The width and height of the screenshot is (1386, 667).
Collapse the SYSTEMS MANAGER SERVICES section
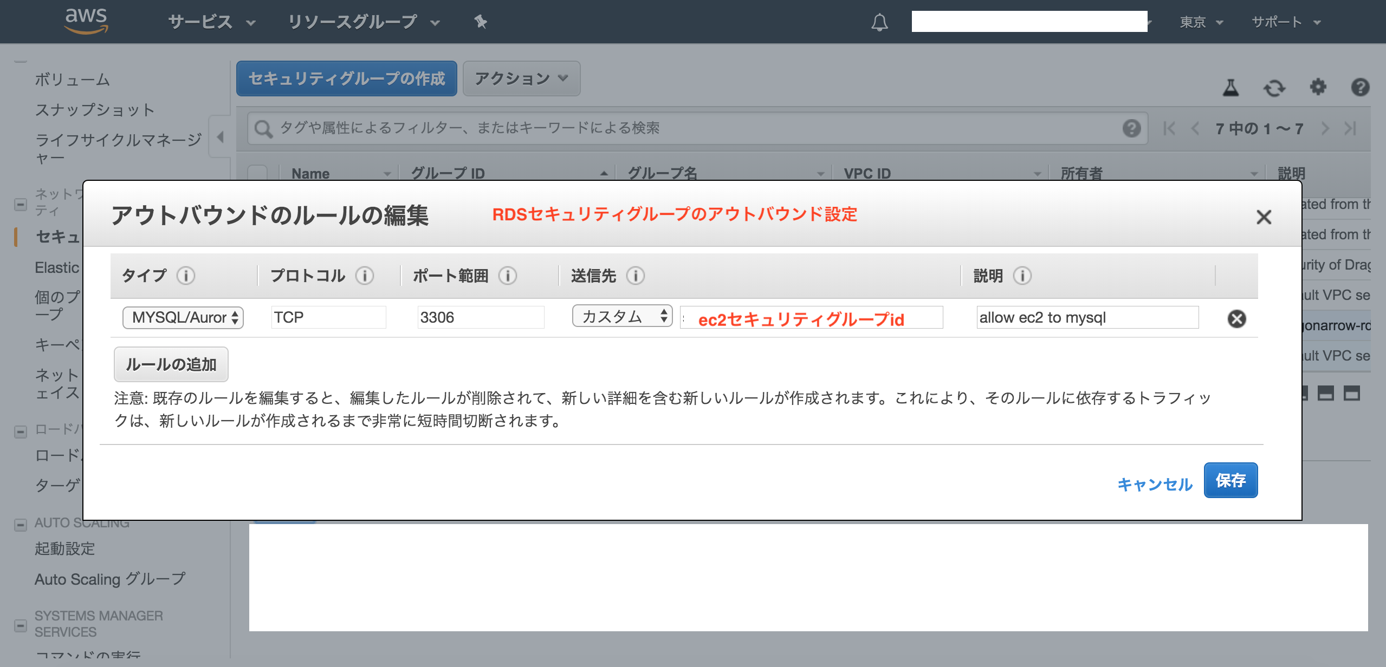coord(21,625)
